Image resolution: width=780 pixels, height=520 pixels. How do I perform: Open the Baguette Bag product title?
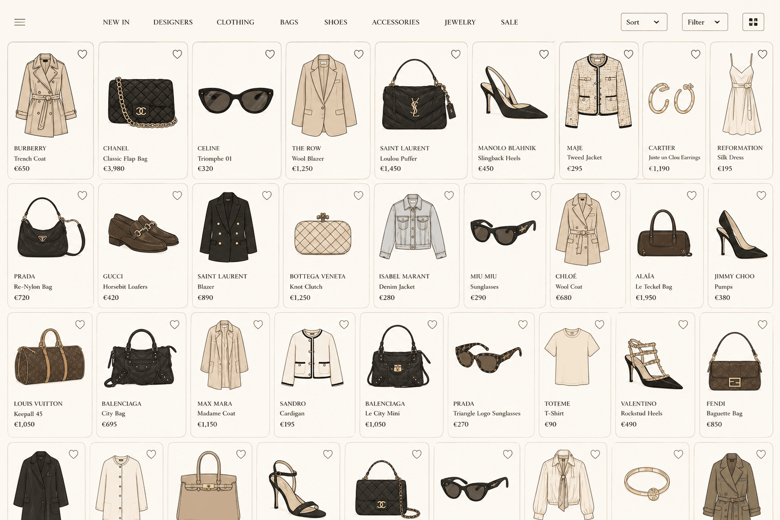(x=724, y=413)
